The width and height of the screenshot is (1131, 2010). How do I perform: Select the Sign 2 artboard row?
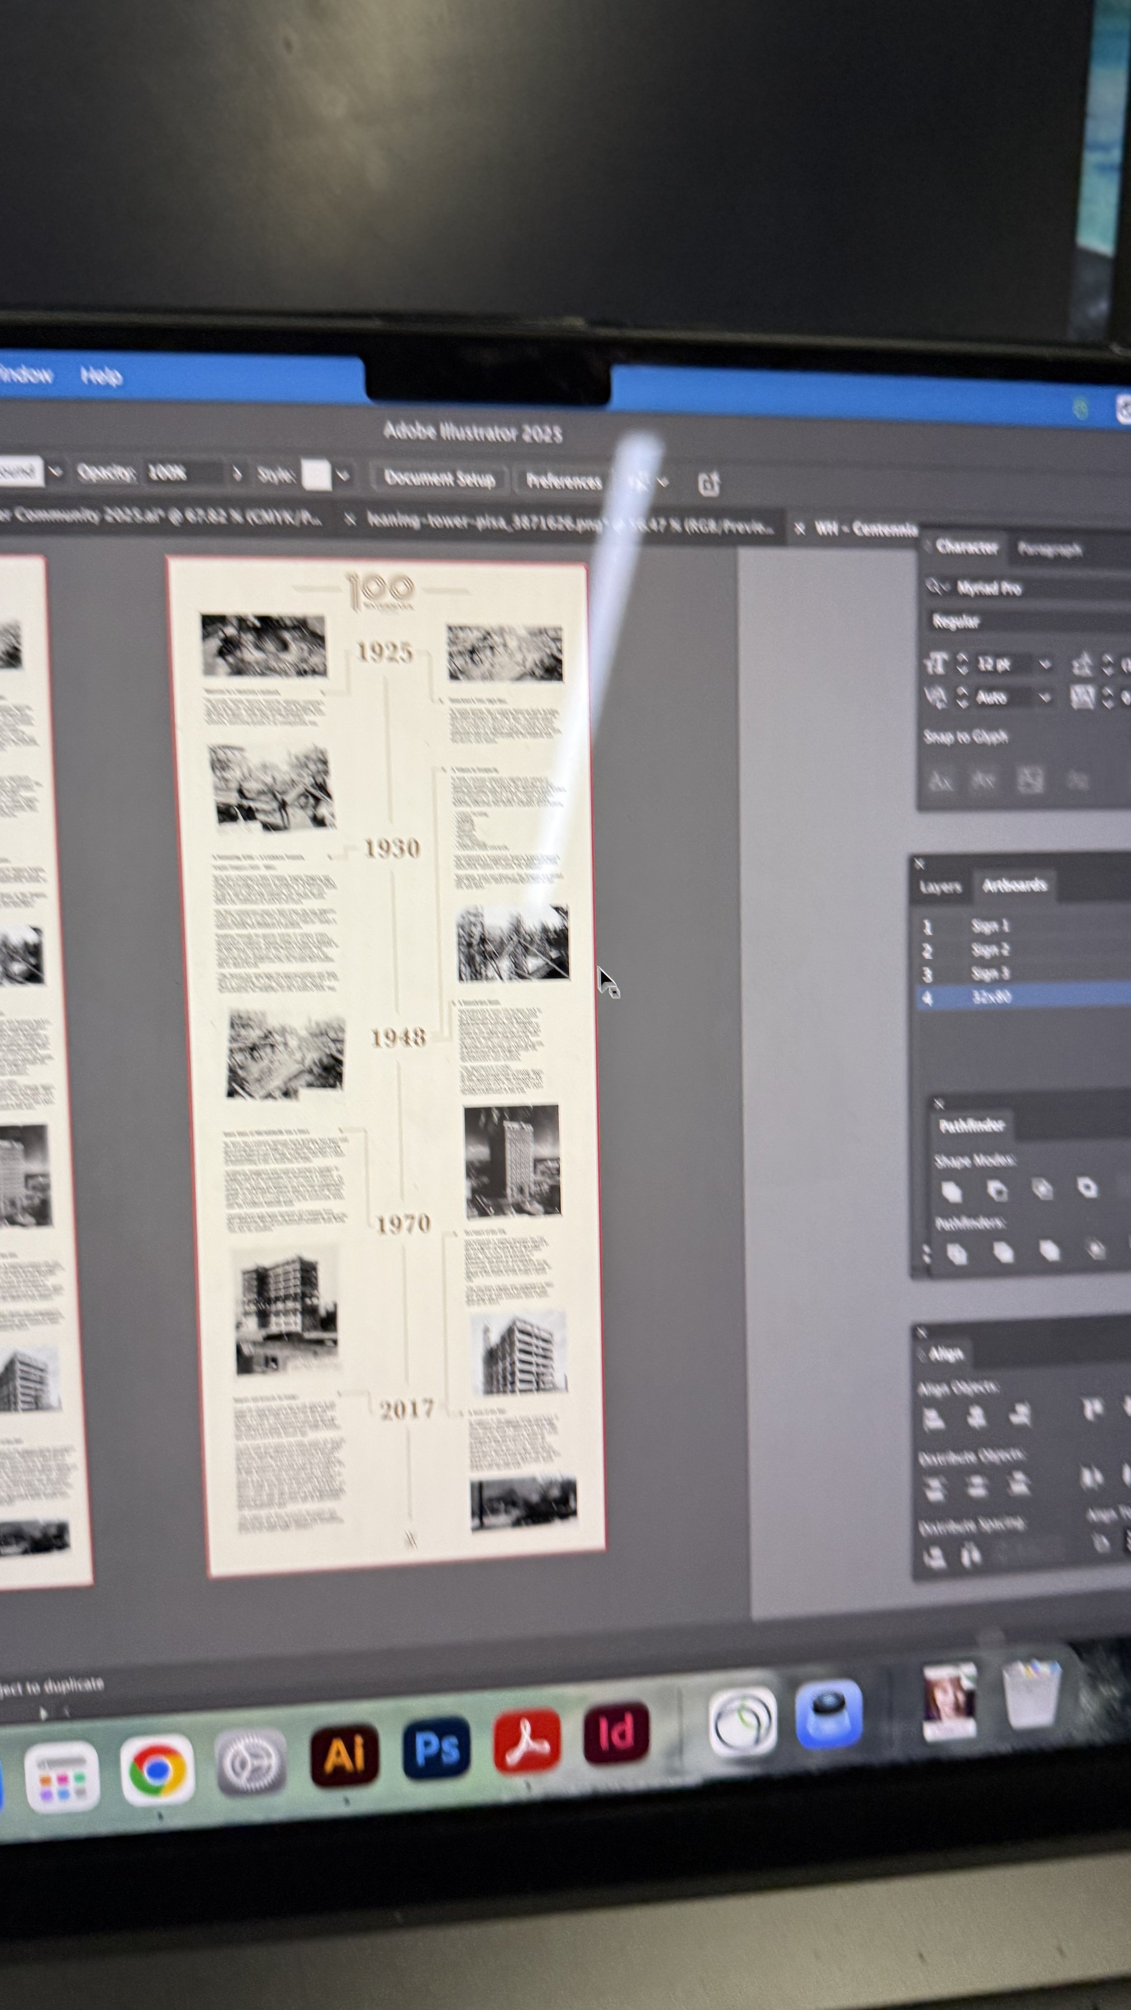point(990,950)
